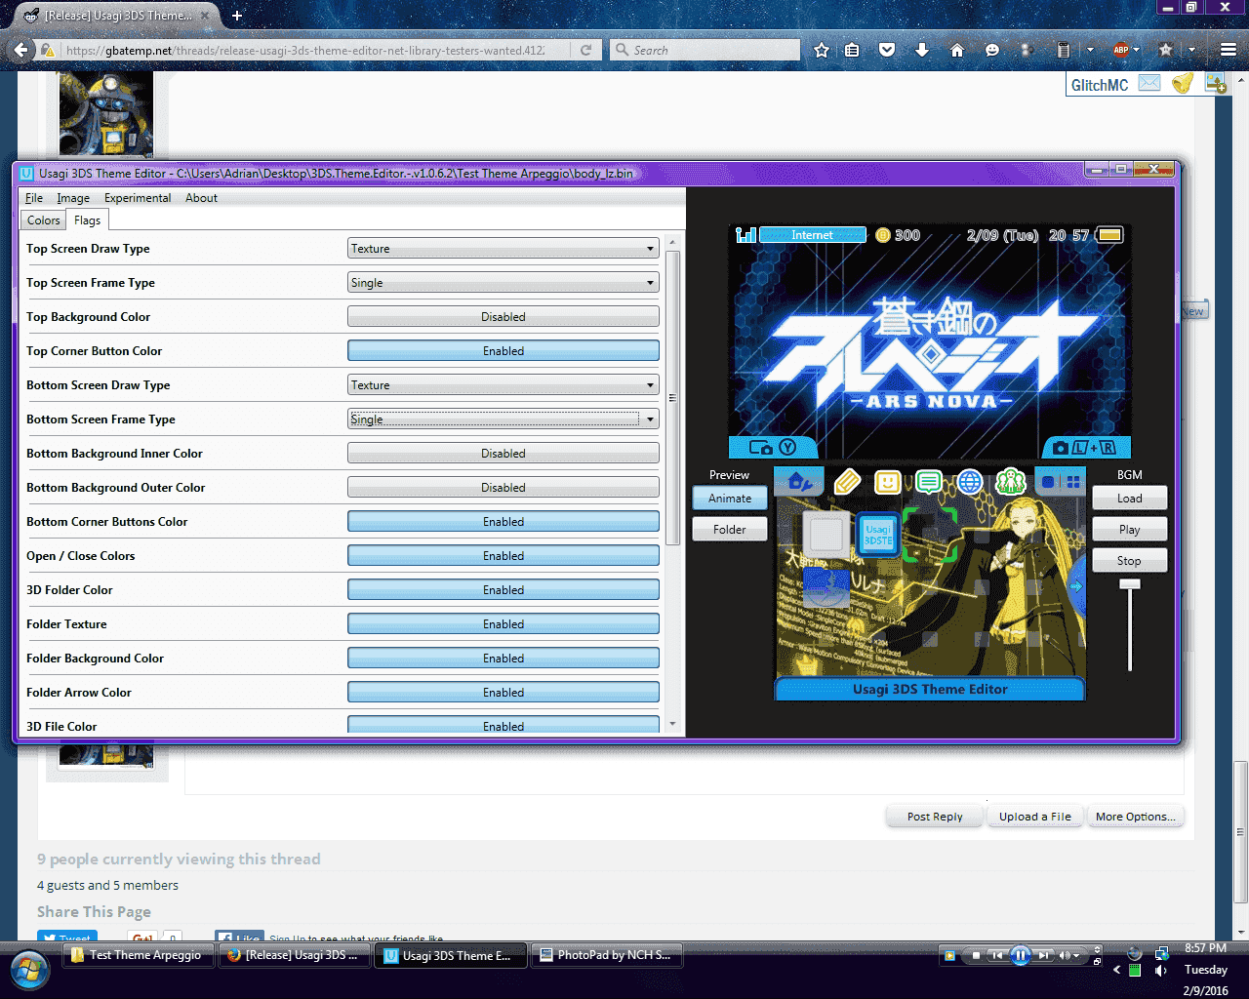Switch to the Flags tab

click(x=87, y=220)
